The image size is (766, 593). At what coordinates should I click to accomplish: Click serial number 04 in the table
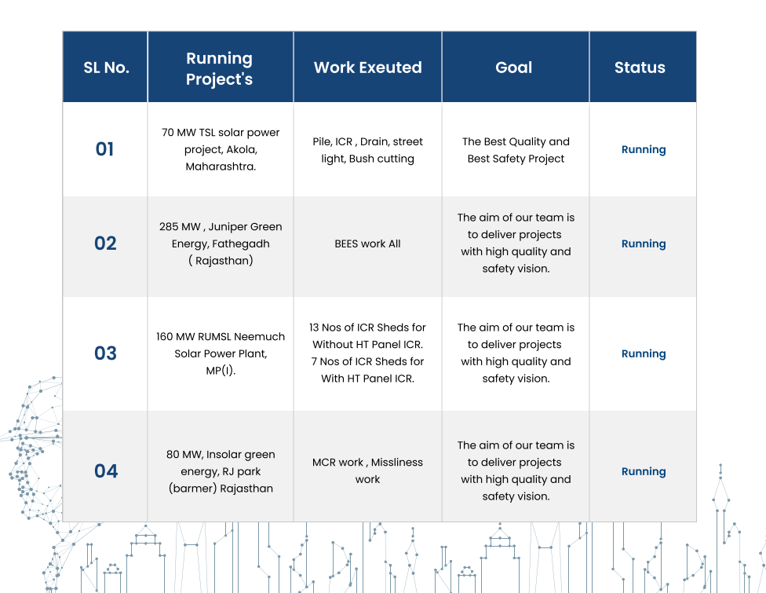click(x=106, y=471)
